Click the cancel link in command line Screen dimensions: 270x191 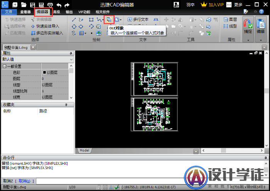tap(24, 181)
